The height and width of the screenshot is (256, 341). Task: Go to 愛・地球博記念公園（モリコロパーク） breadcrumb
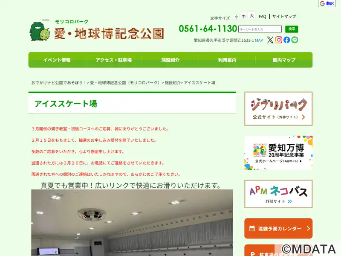[x=125, y=83]
